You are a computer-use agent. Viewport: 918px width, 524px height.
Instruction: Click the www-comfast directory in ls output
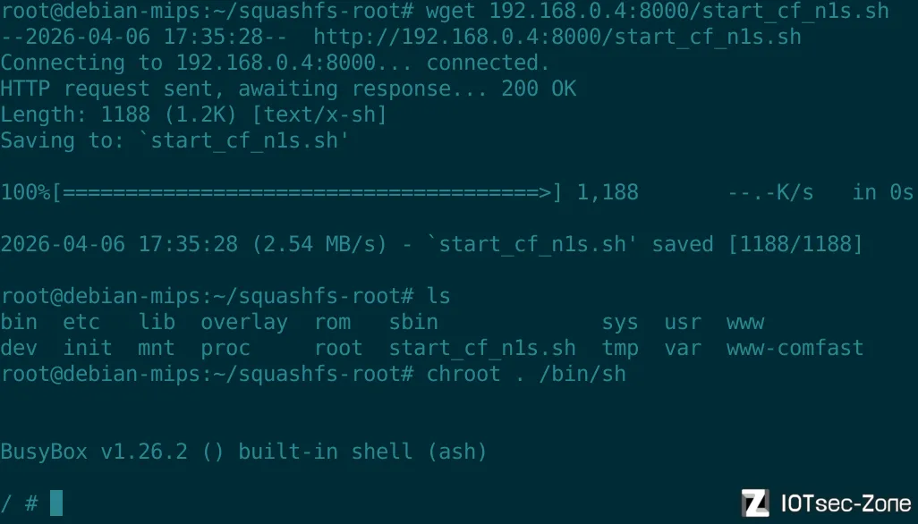(x=795, y=348)
